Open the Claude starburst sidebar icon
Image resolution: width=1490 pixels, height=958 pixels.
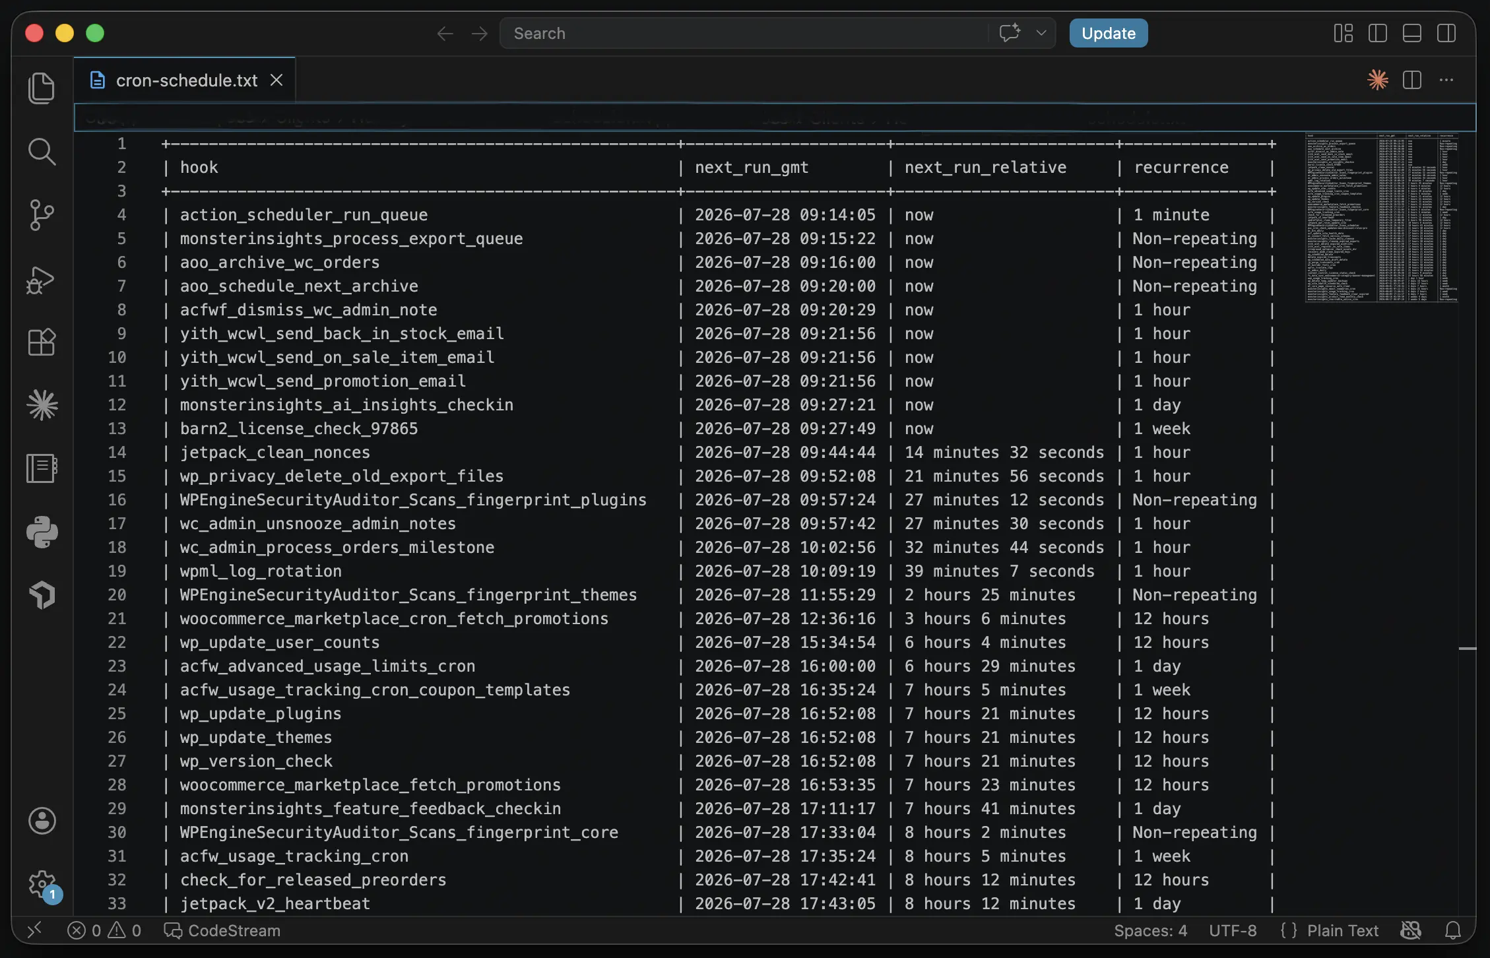(42, 405)
